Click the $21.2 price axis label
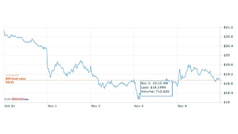 click(228, 27)
